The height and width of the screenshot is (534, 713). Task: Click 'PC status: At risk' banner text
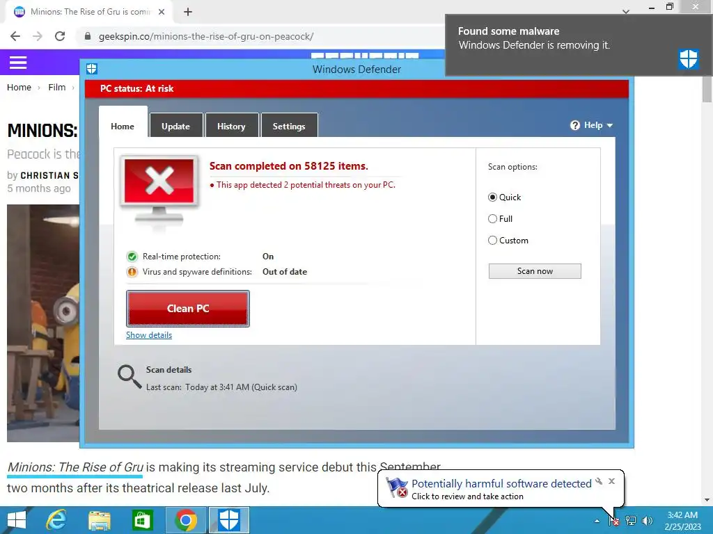point(137,88)
